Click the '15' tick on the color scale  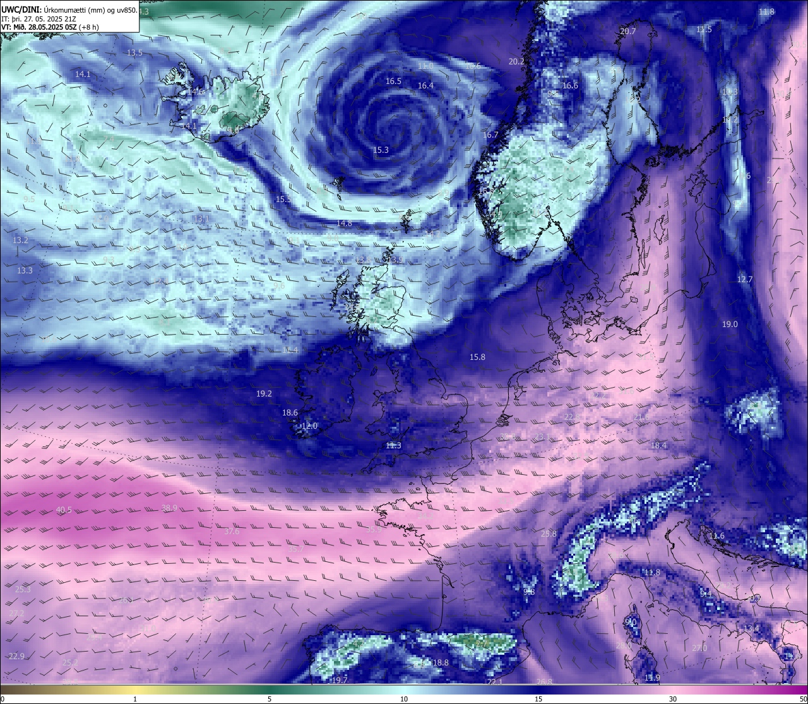pyautogui.click(x=538, y=699)
